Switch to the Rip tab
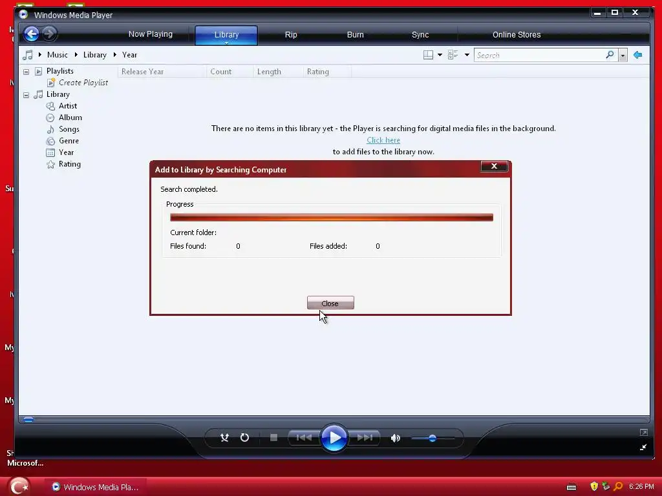662x496 pixels. (291, 35)
